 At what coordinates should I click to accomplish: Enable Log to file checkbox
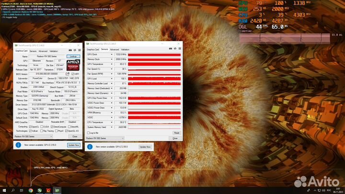tap(88, 133)
